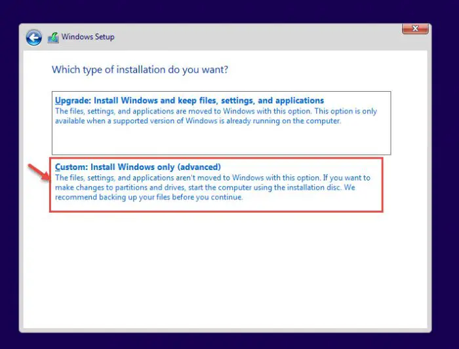459x349 pixels.
Task: Click the "Which type of installation" heading
Action: click(x=140, y=70)
